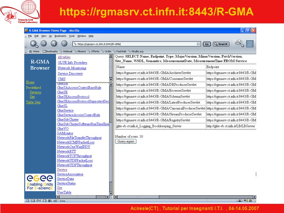Open the Window menu
Screen dimensions: 284x213
tap(82, 36)
